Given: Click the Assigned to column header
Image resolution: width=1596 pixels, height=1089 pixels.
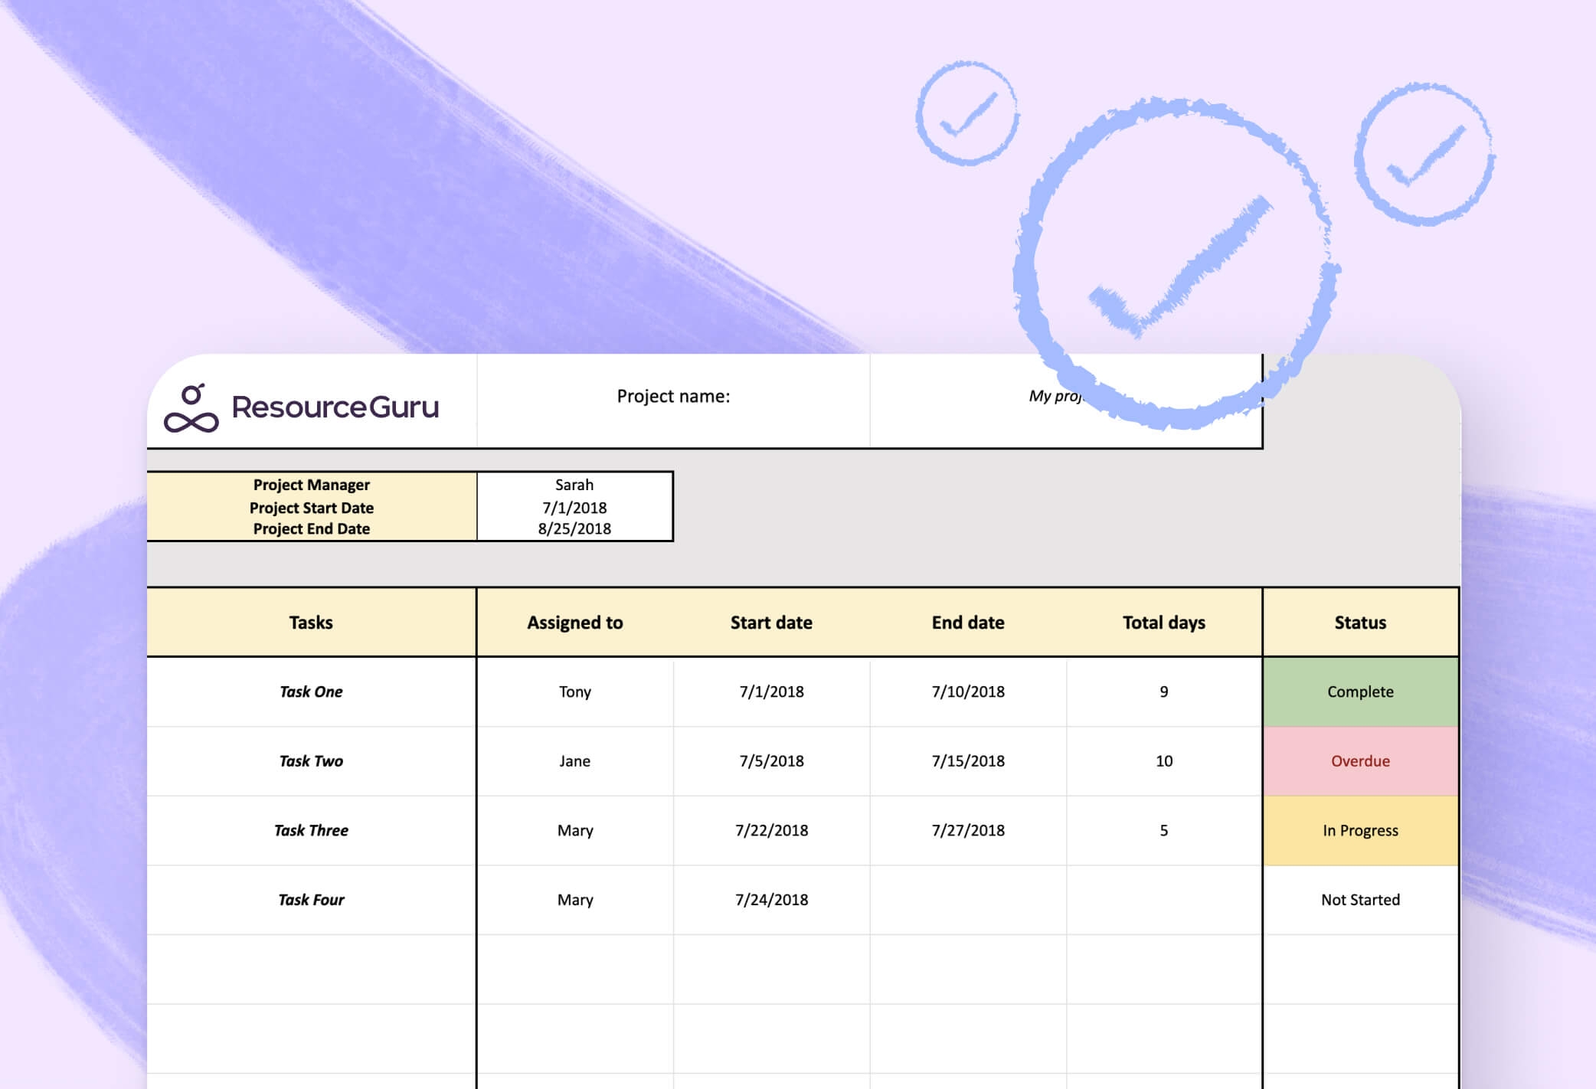Looking at the screenshot, I should (574, 623).
